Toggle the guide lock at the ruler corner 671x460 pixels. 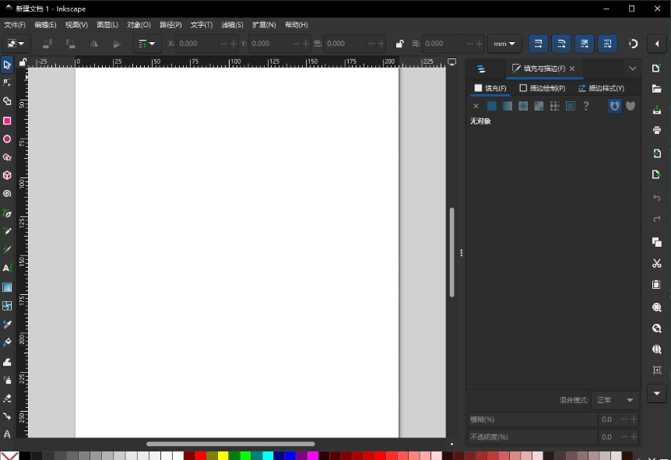(23, 61)
